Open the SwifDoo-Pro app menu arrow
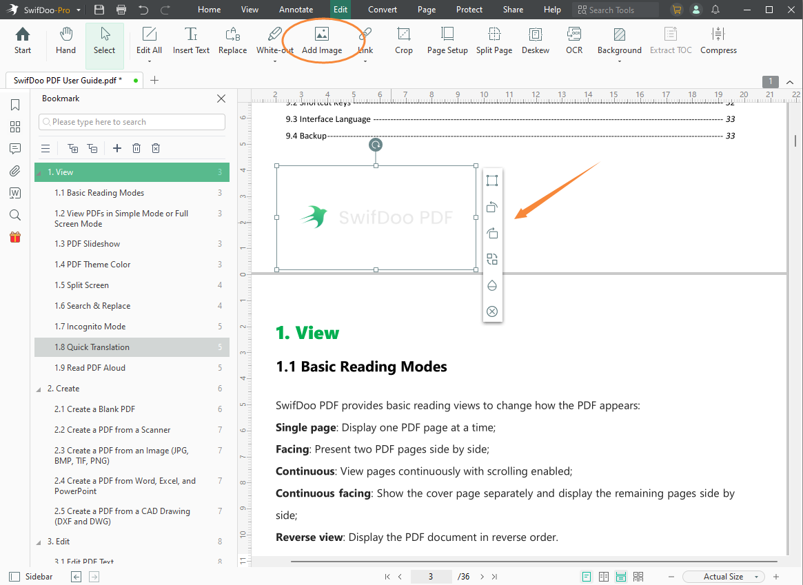 pyautogui.click(x=79, y=10)
